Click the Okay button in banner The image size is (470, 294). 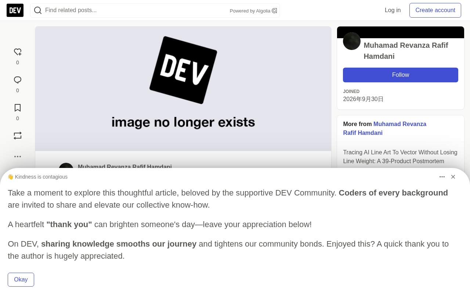(21, 280)
